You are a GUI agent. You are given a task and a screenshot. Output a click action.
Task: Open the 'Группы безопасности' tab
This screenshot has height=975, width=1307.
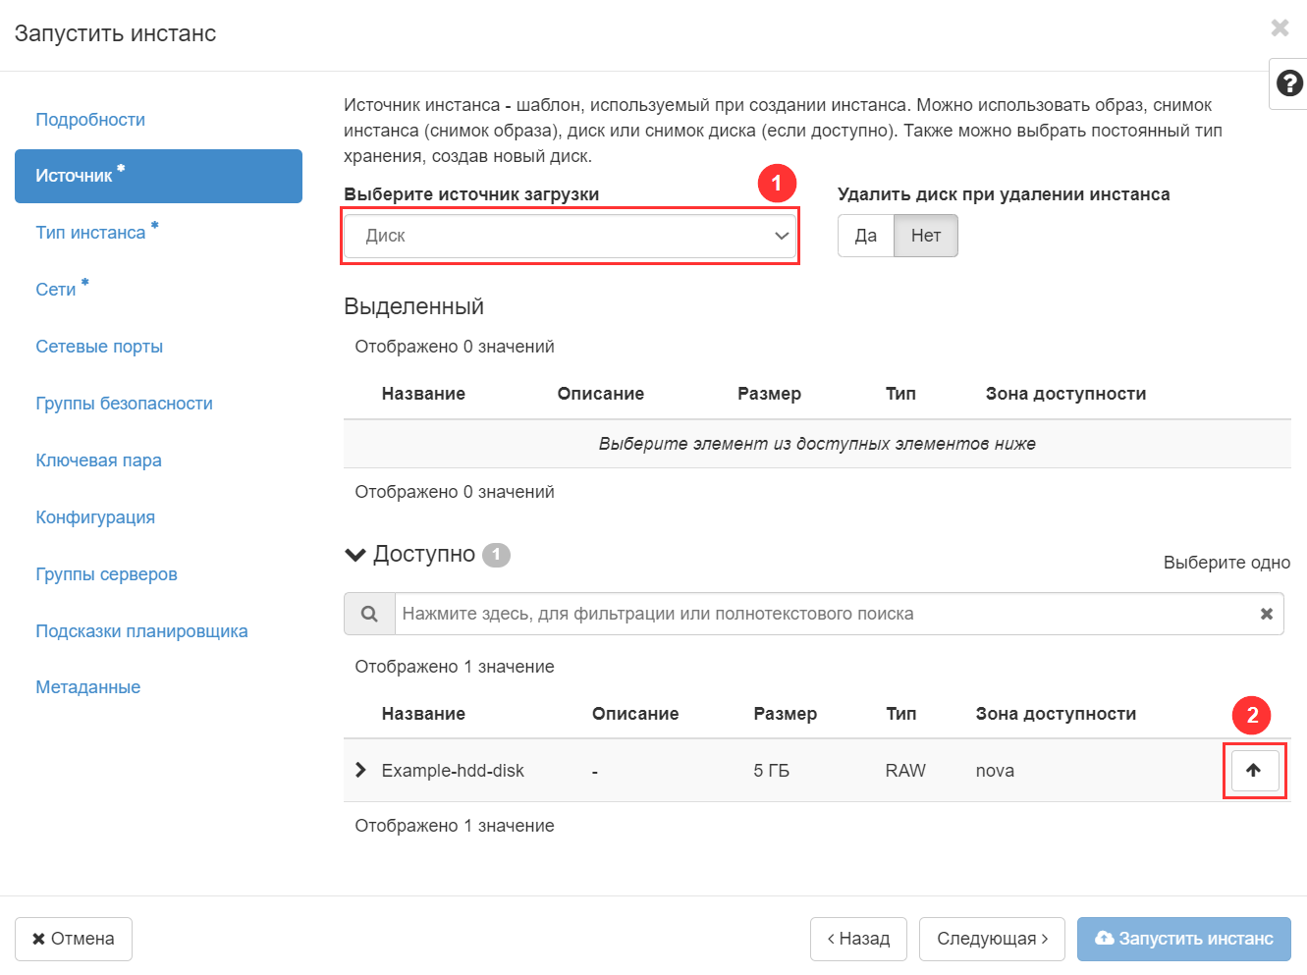(x=124, y=404)
